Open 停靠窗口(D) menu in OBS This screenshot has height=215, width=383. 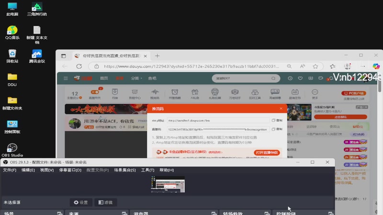click(70, 170)
